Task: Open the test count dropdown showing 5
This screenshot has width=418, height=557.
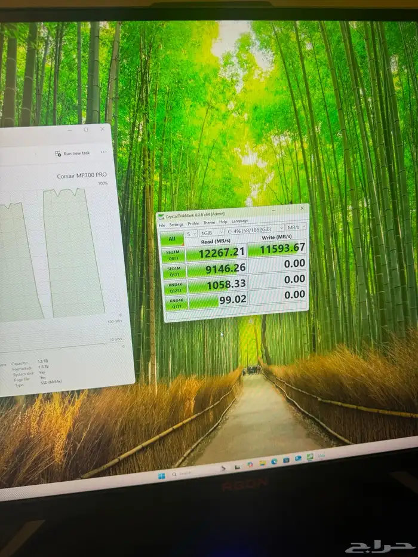Action: [x=190, y=232]
